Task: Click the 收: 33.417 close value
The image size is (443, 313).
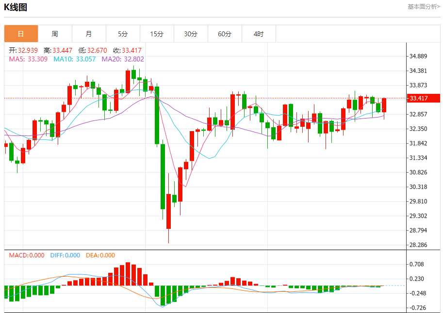Action: tap(127, 50)
